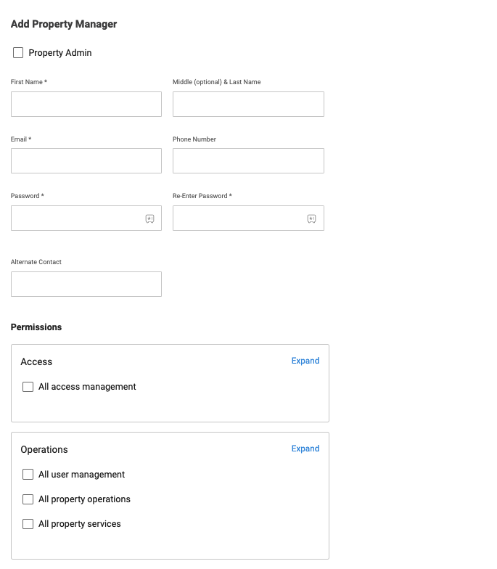Focus the First Name input field

(x=86, y=105)
